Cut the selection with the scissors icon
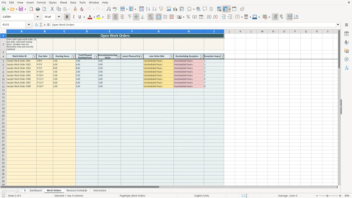Viewport: 352px width, 198px height. pos(52,9)
